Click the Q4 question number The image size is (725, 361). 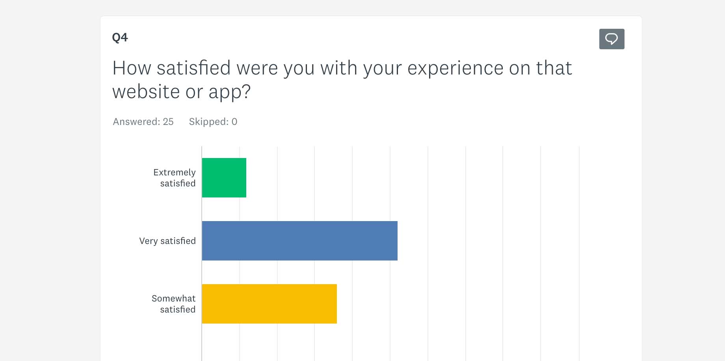coord(120,37)
